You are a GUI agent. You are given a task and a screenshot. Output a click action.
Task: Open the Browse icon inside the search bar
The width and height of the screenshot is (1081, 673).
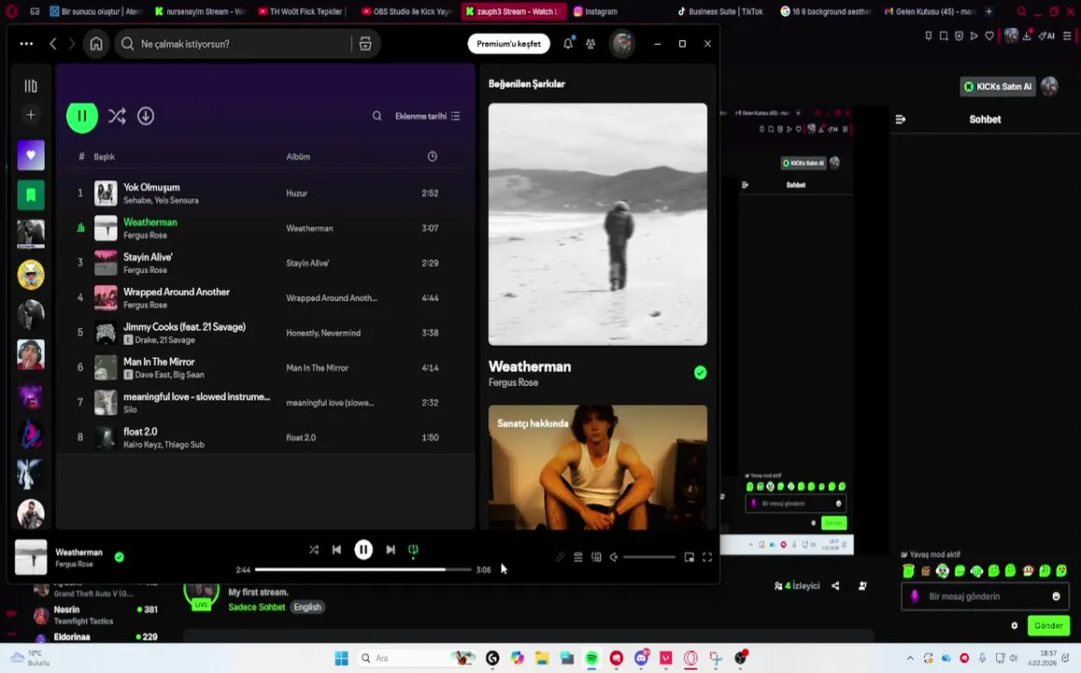click(365, 43)
